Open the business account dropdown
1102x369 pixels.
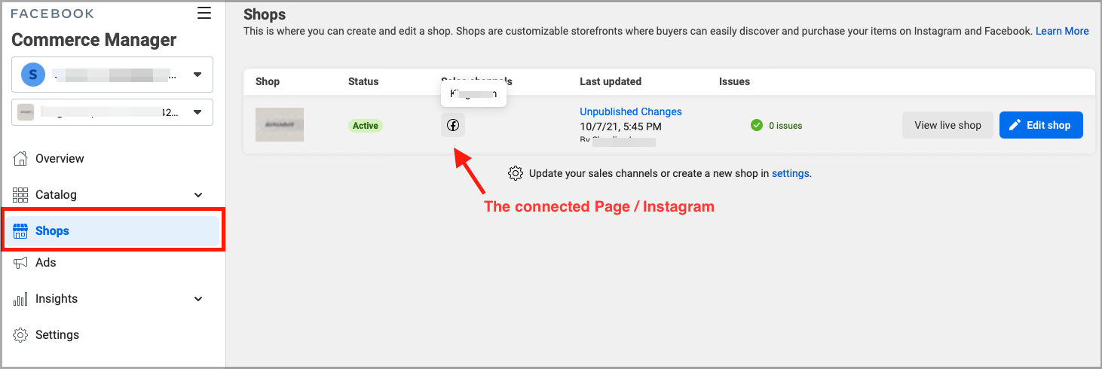coord(112,75)
